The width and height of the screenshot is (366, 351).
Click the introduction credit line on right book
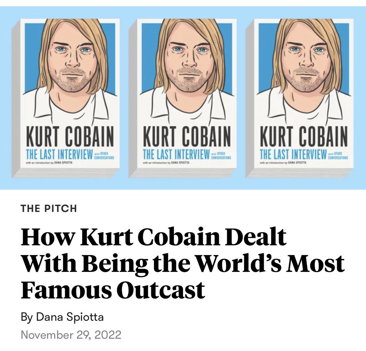(x=283, y=163)
